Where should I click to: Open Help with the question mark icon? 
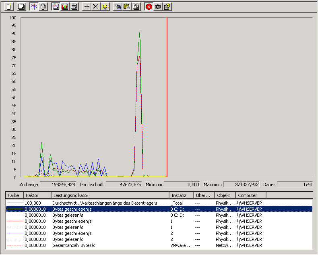[x=167, y=7]
